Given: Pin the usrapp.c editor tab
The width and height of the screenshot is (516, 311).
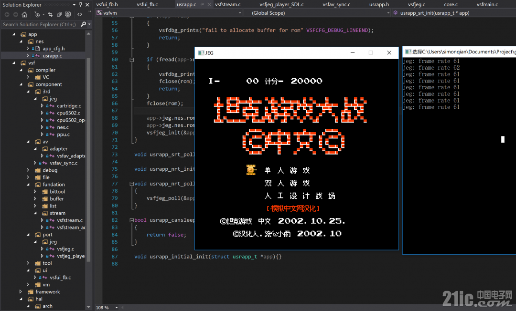Looking at the screenshot, I should pos(203,4).
